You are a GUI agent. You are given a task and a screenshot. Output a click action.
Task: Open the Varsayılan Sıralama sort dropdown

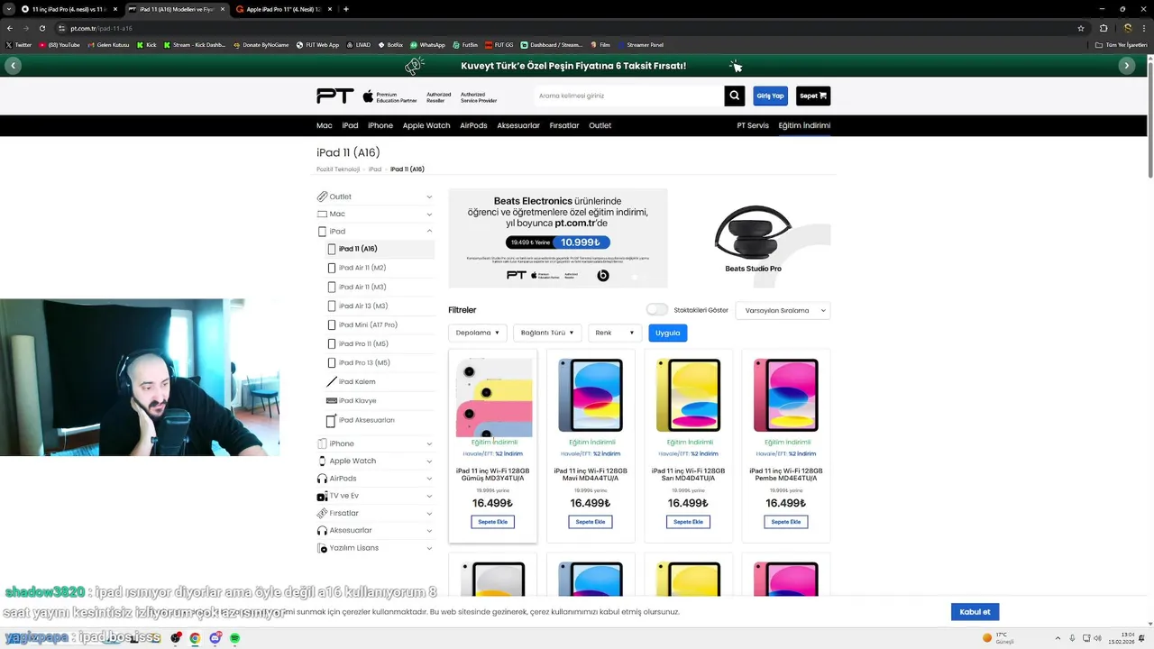point(783,310)
